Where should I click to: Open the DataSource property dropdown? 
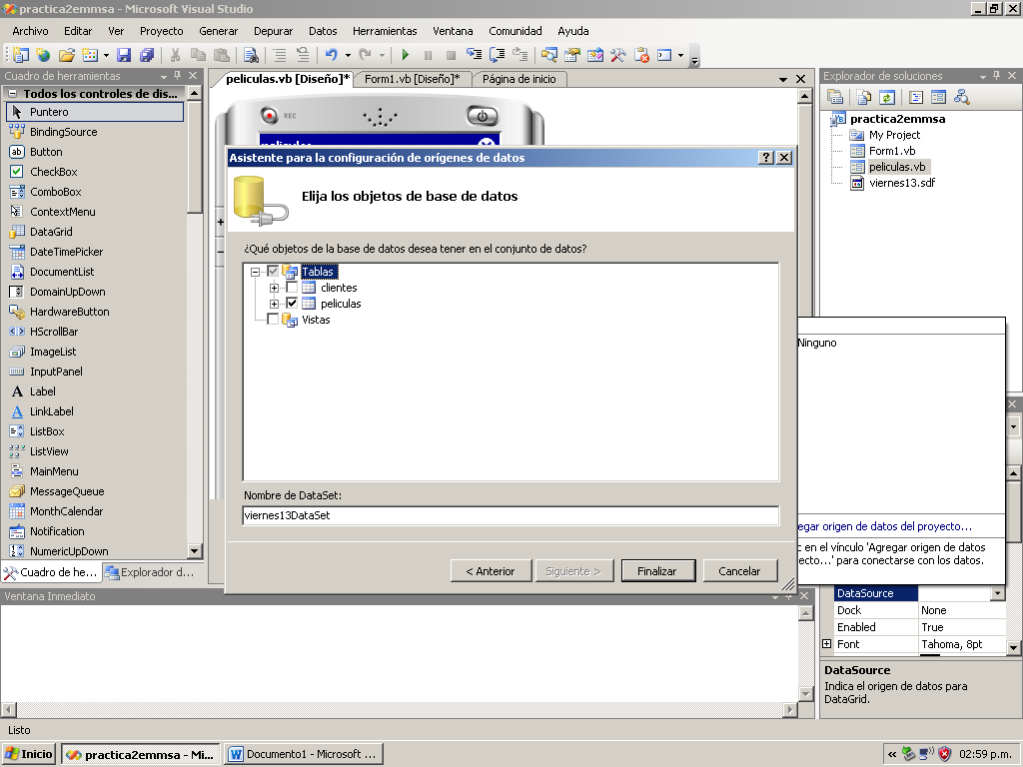click(x=998, y=593)
